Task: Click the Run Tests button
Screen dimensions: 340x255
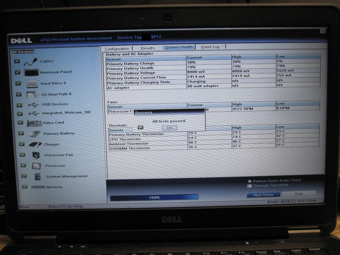Action: [x=263, y=195]
